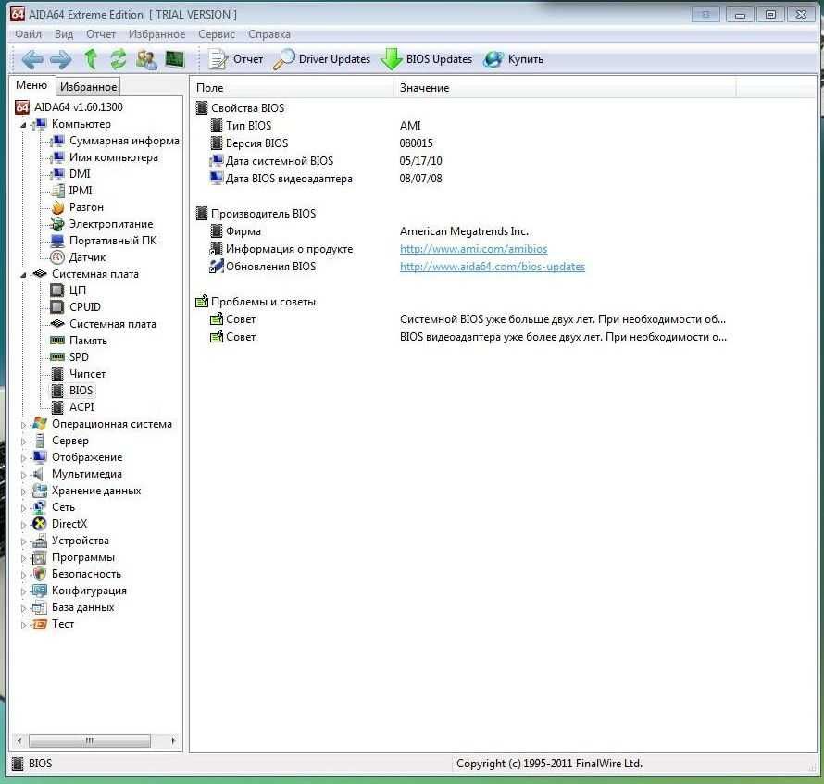Select the BIOS item in tree
This screenshot has width=824, height=784.
click(81, 391)
